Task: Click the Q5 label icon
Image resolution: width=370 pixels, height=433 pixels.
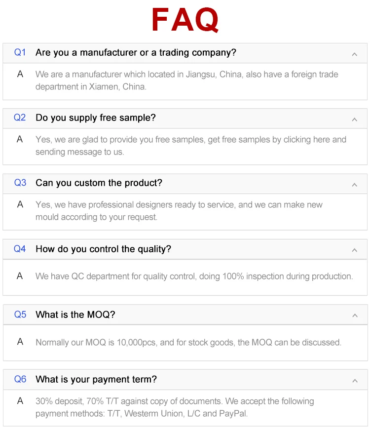Action: tap(20, 314)
